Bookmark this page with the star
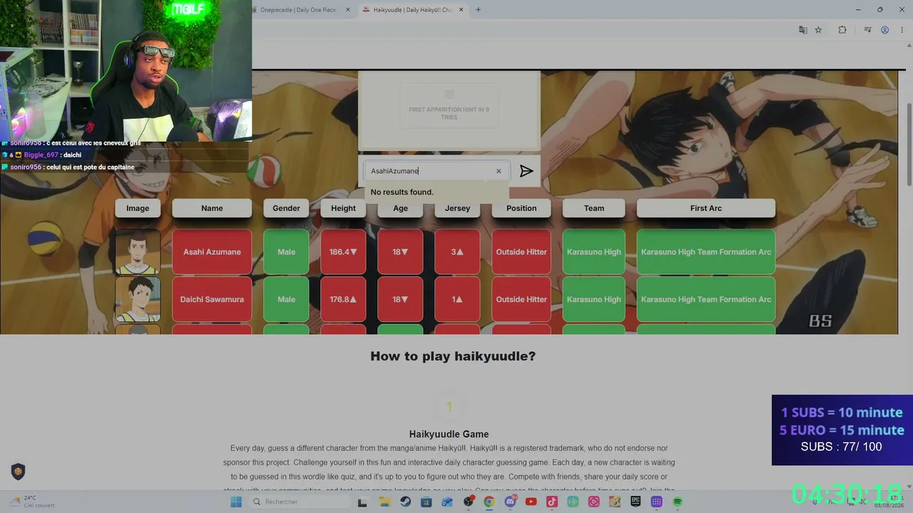The image size is (913, 513). (x=818, y=30)
